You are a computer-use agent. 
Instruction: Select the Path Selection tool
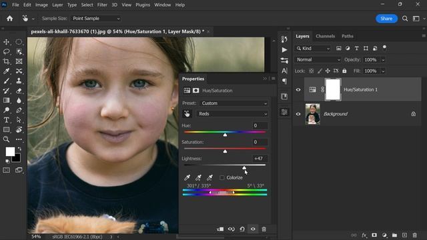[19, 120]
